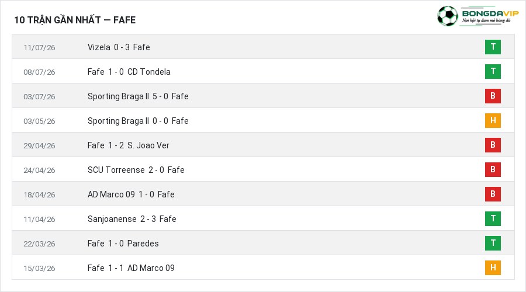Click the BONGDAVIP brand text
The image size is (526, 292).
tap(490, 13)
